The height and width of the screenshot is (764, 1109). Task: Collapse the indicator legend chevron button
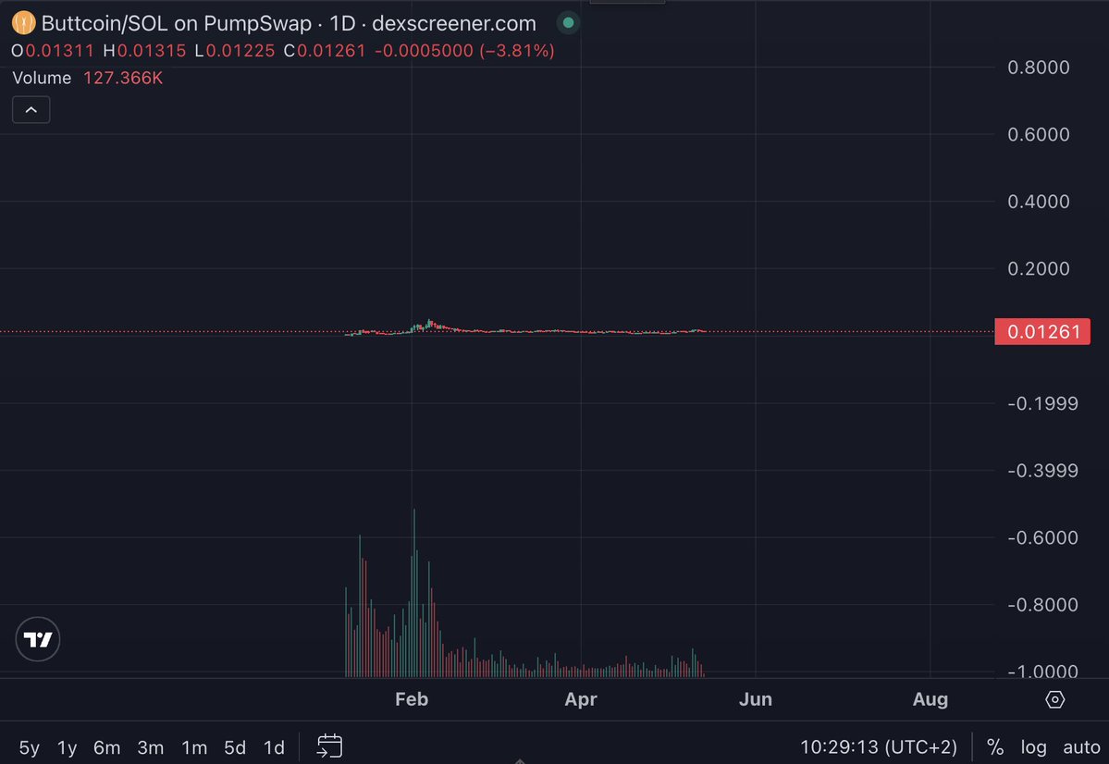click(x=31, y=110)
